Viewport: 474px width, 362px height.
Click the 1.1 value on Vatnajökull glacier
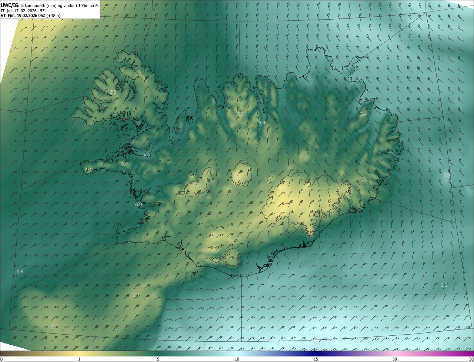[280, 189]
